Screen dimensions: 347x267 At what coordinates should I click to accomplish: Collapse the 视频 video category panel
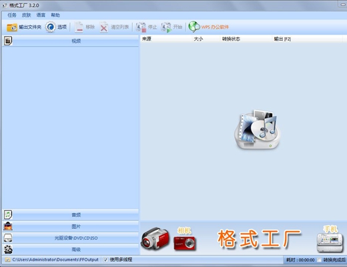(71, 41)
